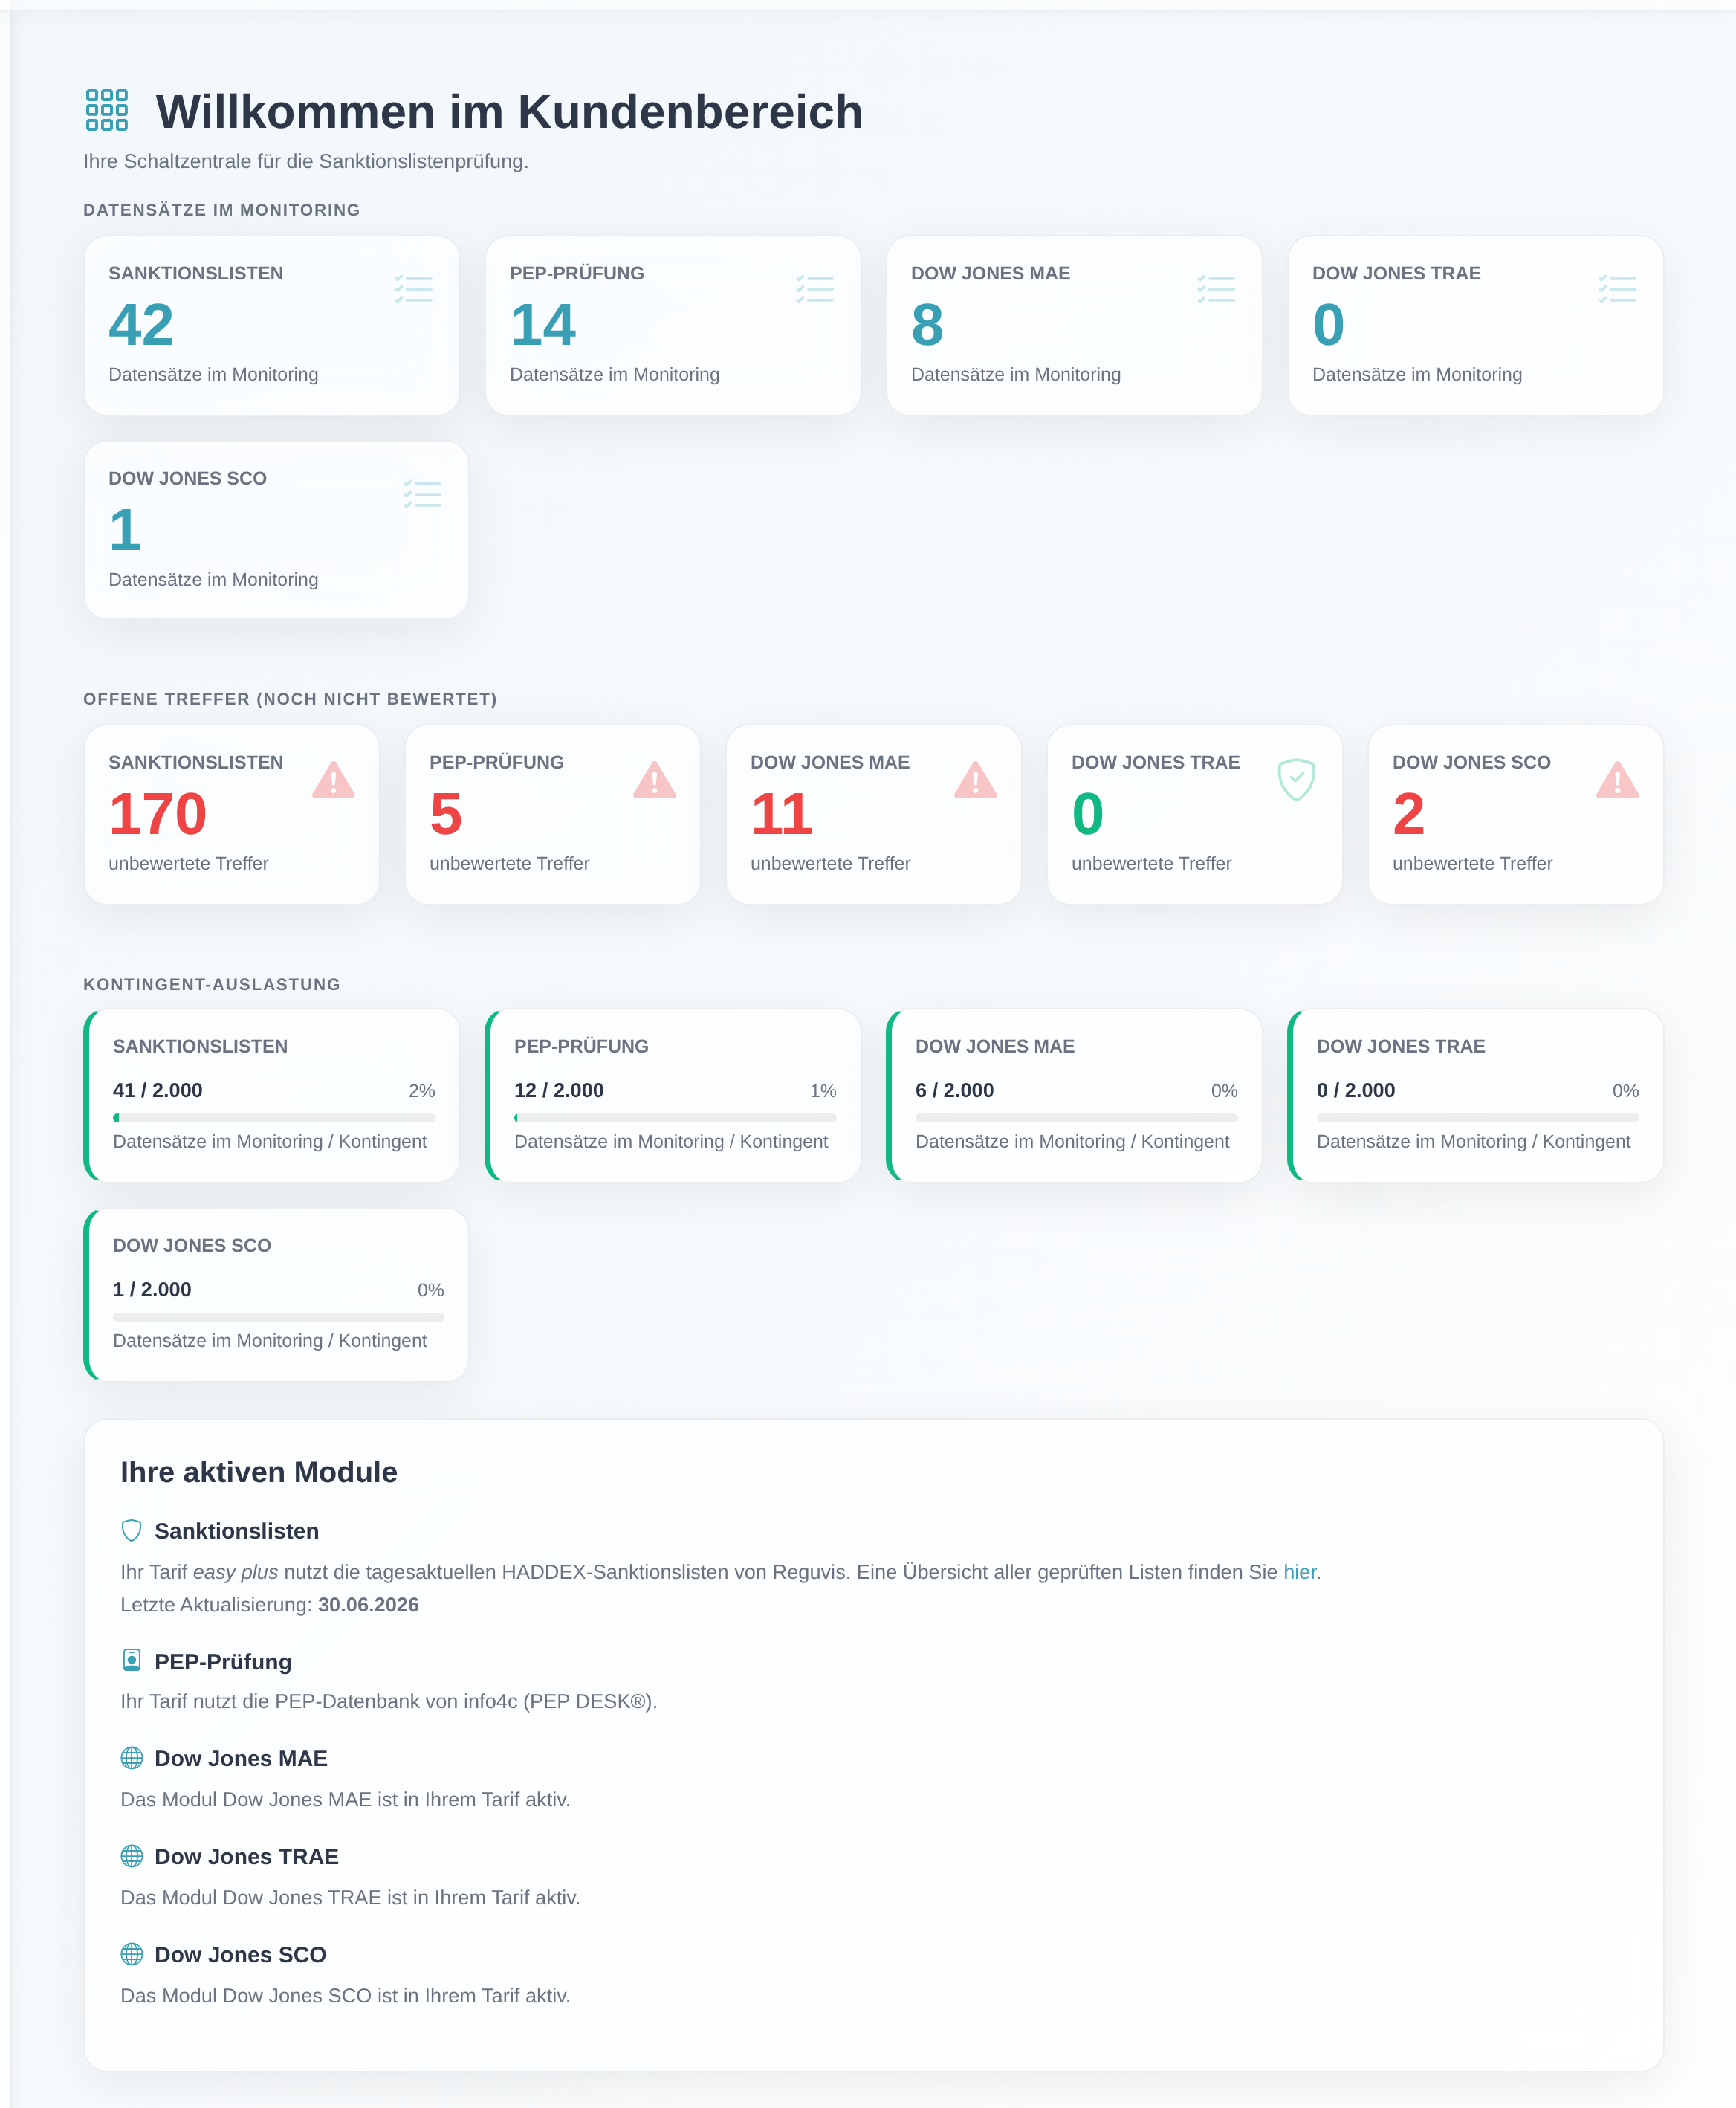
Task: Click the '6 / 2.000' quota value
Action: [x=954, y=1090]
